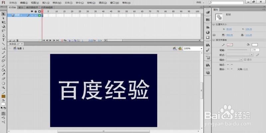Click the Swap Colors icon in toolbox
The height and width of the screenshot is (133, 266).
[5, 108]
